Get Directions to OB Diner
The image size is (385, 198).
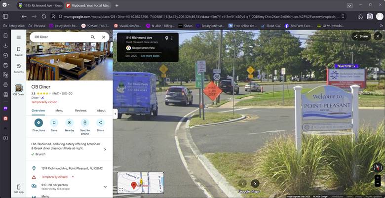pyautogui.click(x=38, y=123)
